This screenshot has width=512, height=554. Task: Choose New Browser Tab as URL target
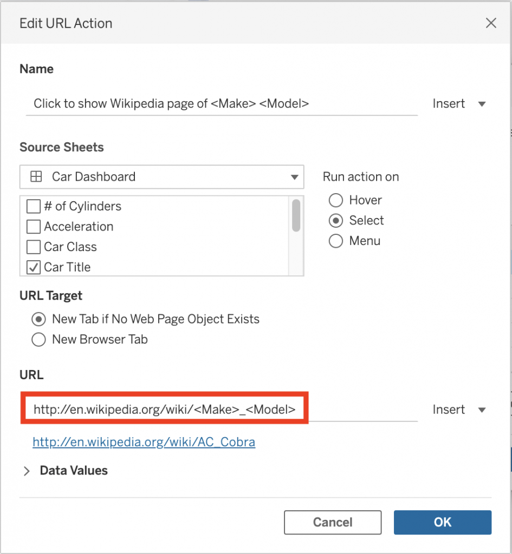click(38, 340)
